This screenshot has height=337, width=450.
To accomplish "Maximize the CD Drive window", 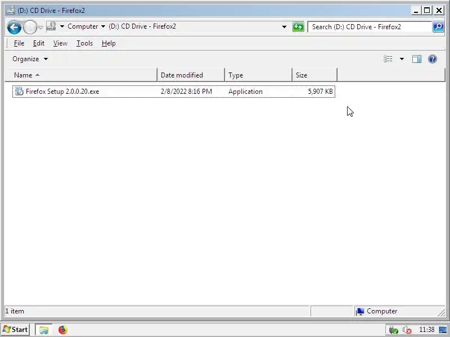I will (x=427, y=11).
